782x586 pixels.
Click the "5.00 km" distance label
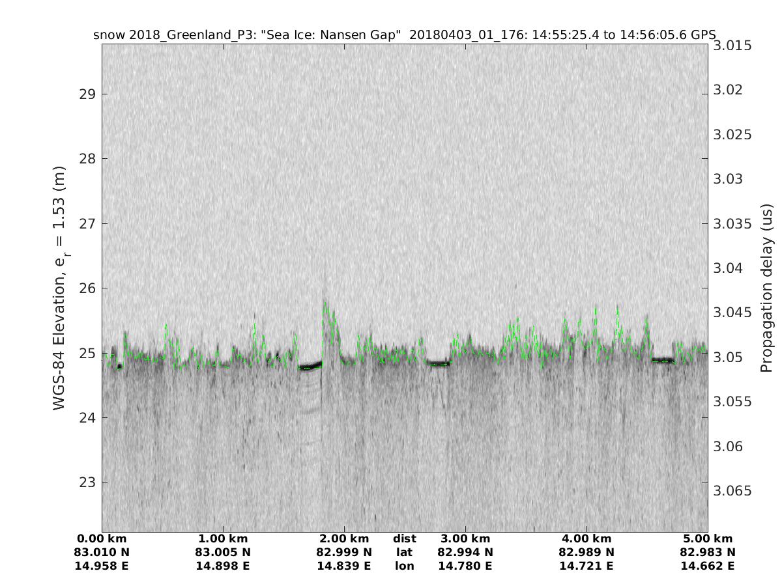[x=708, y=539]
